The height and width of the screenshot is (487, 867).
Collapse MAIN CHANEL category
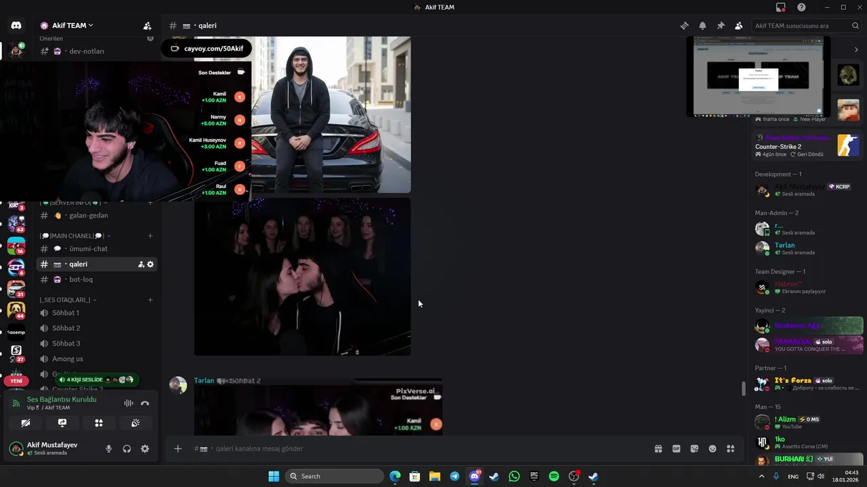tap(75, 236)
